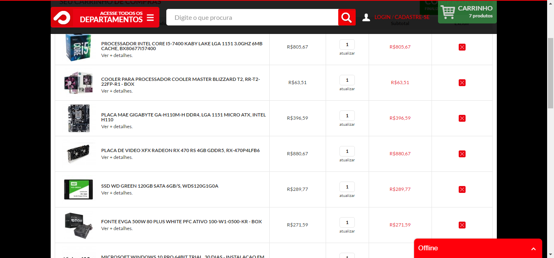The width and height of the screenshot is (554, 258).
Task: Click the EVGA 500W power supply image
Action: coord(79,225)
